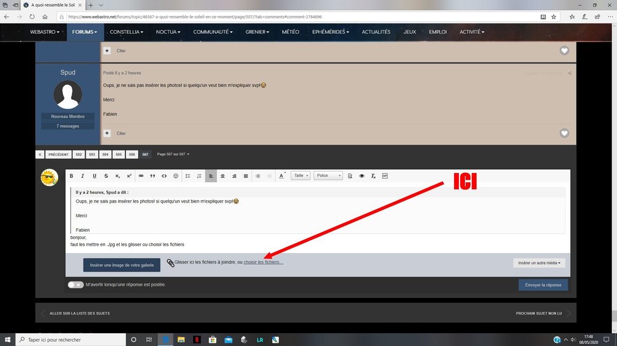Open Spud's profile avatar
Viewport: 617px width, 346px height.
coord(68,95)
